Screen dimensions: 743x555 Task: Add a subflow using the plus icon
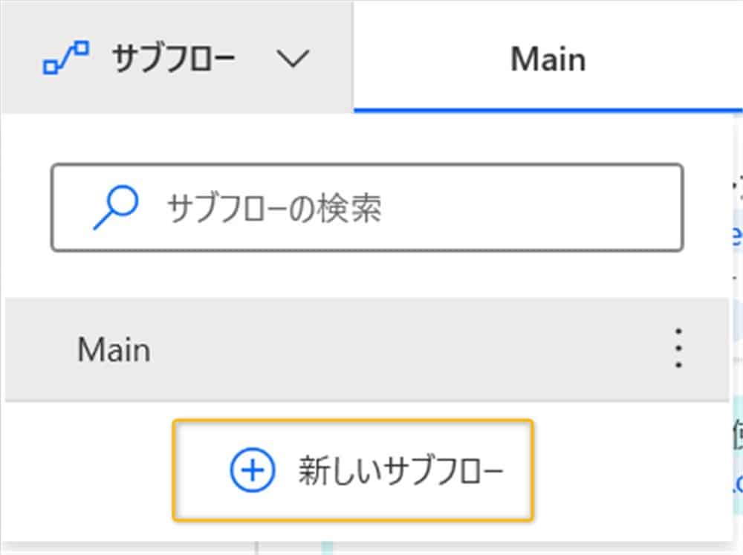pyautogui.click(x=252, y=471)
